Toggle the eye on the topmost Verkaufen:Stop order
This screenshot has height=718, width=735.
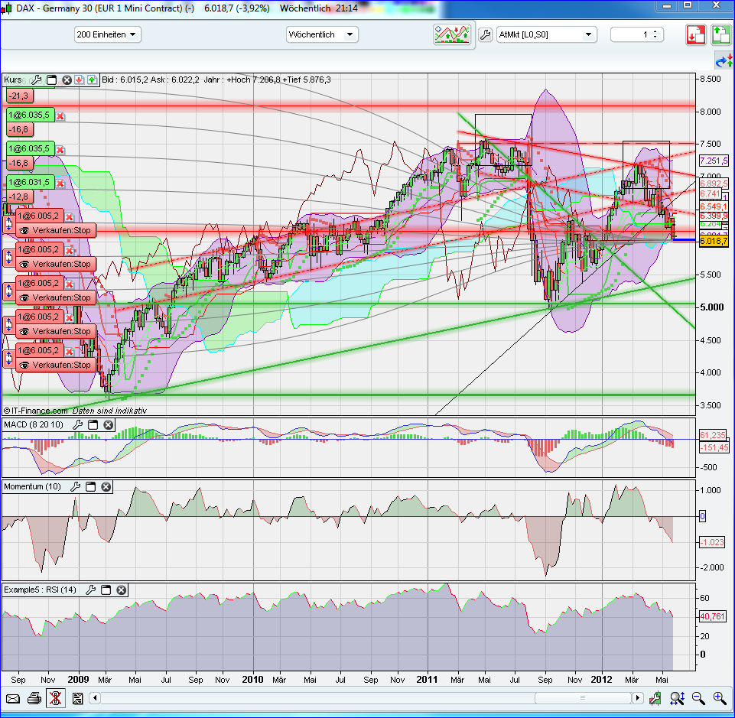(x=24, y=230)
